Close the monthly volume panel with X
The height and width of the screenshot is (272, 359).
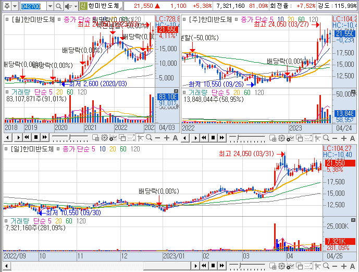(x=176, y=91)
